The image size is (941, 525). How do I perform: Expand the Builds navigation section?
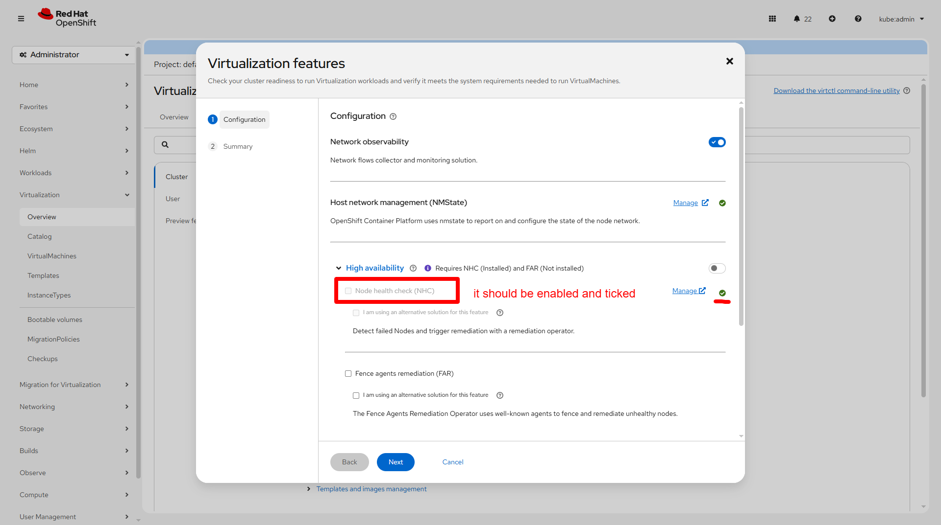[74, 451]
